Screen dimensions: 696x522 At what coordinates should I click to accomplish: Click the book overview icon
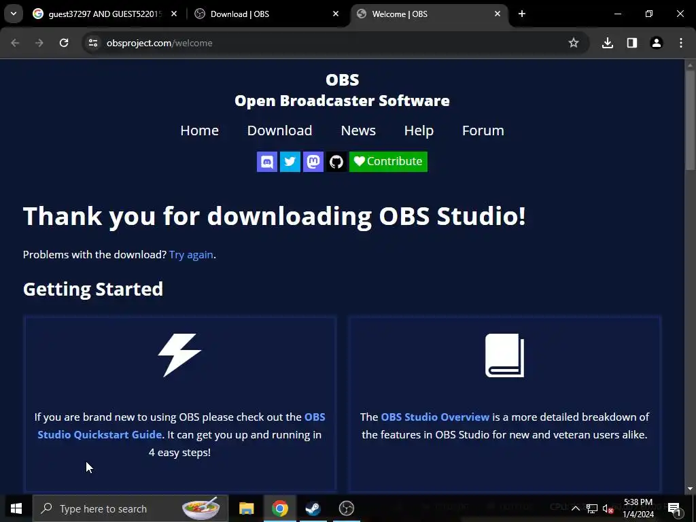coord(505,355)
